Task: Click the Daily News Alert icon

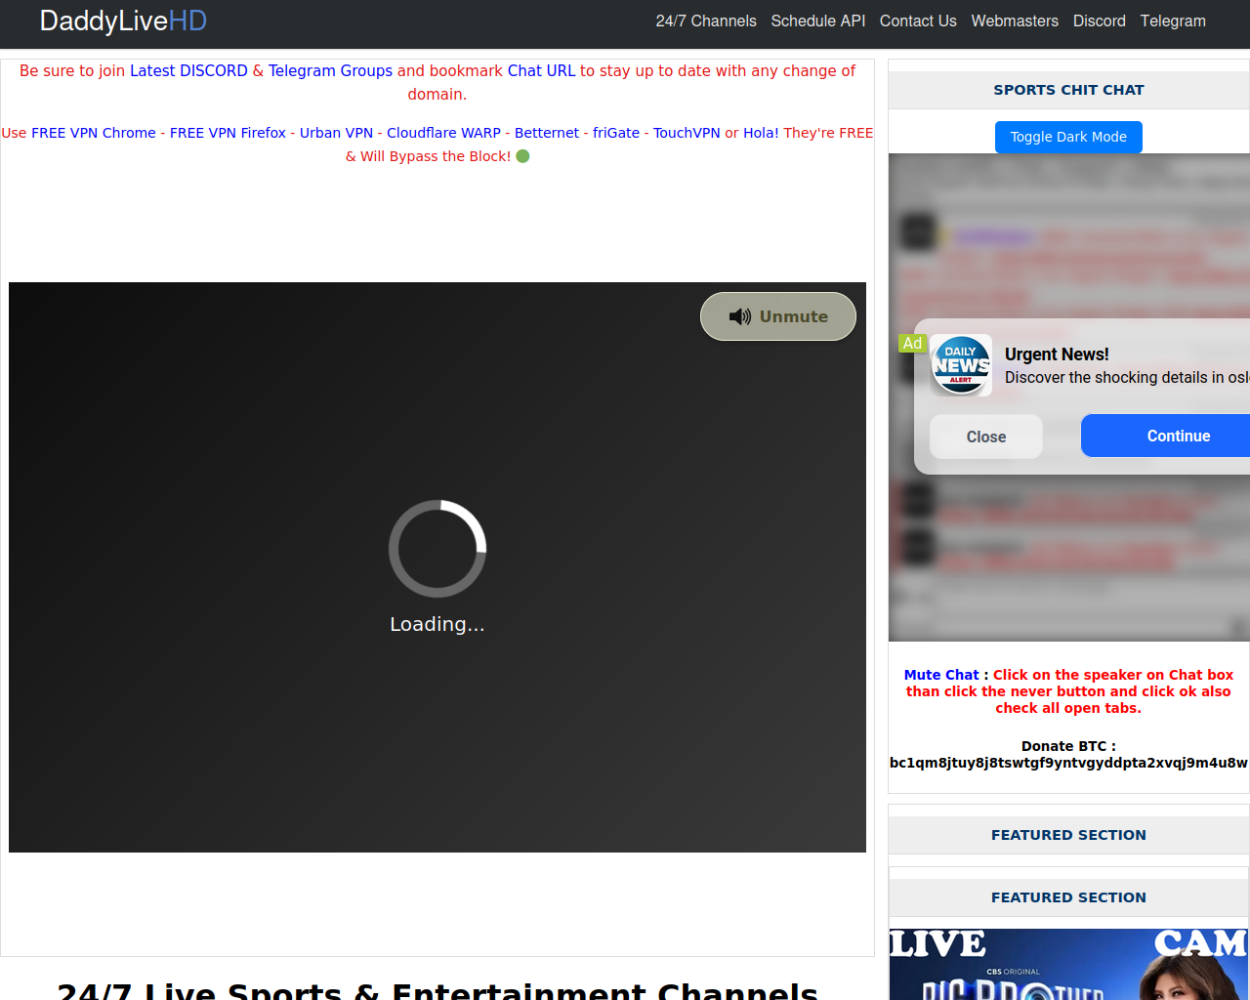Action: click(x=961, y=365)
